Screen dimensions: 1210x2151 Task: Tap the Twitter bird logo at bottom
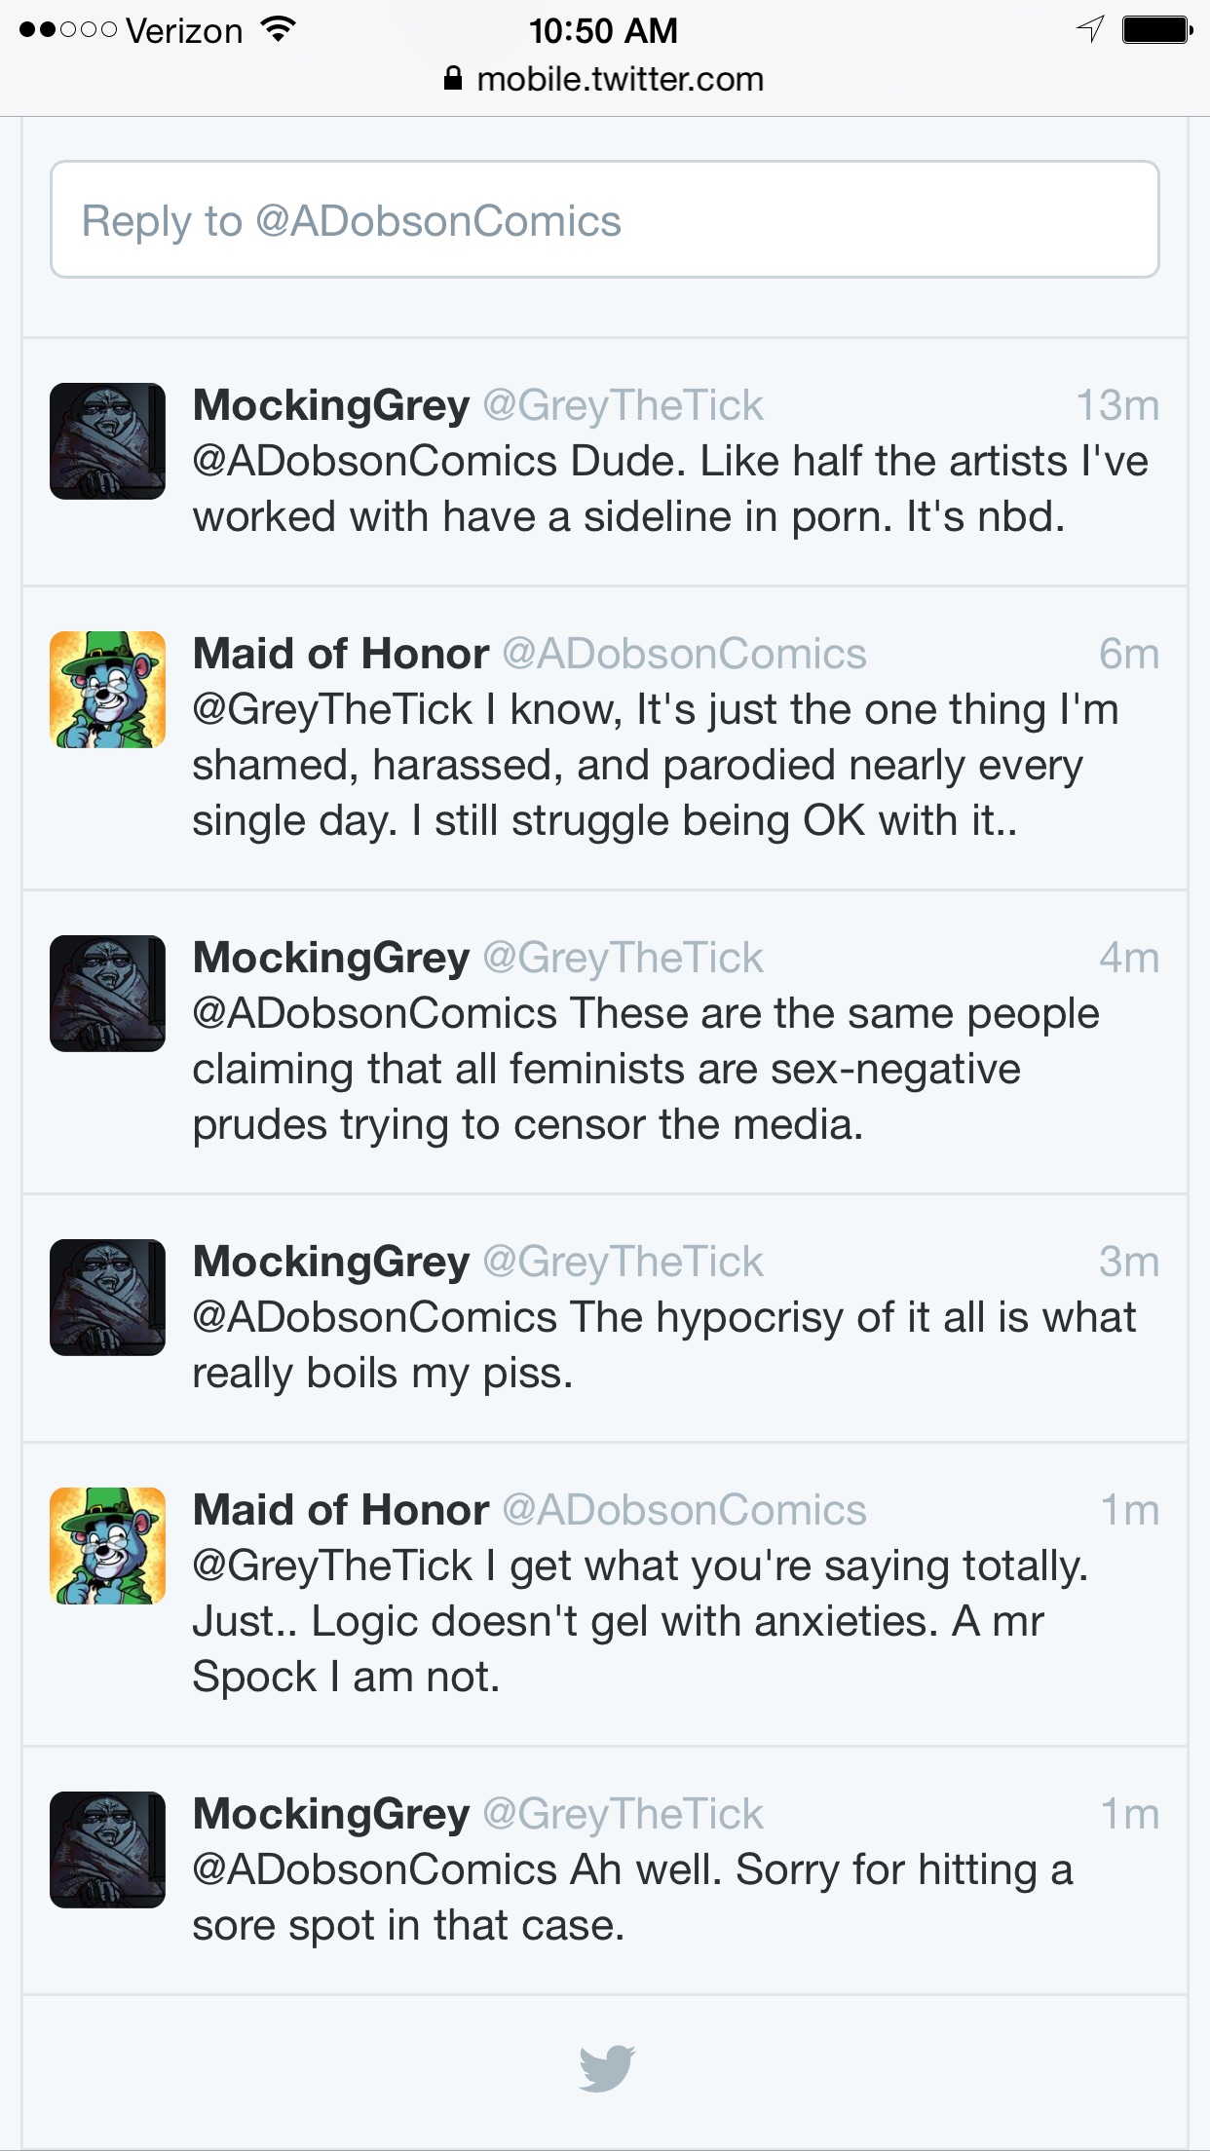click(x=607, y=2067)
